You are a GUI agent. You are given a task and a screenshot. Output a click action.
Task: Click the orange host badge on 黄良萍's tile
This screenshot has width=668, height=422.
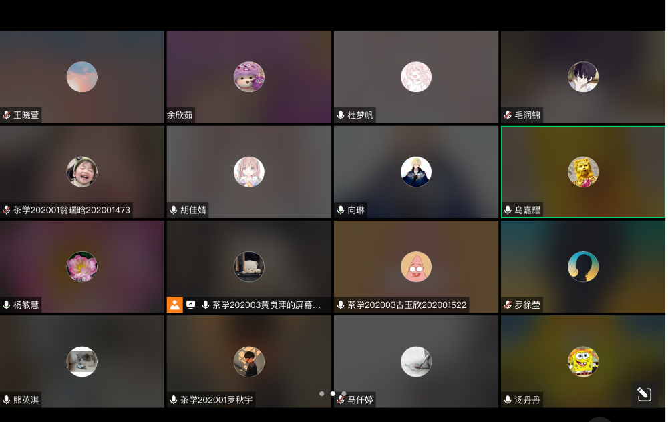[174, 305]
